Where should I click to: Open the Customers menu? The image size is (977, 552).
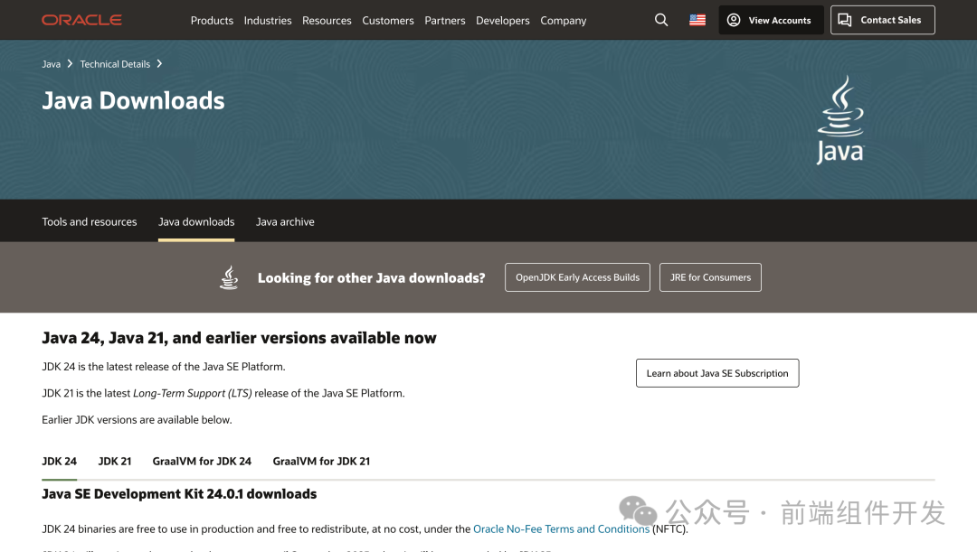[387, 21]
